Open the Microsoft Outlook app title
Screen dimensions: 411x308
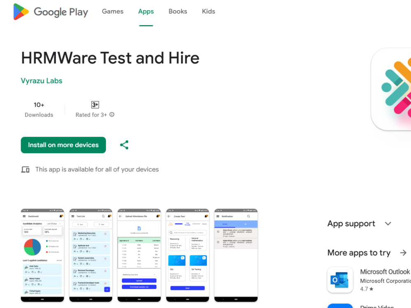[385, 271]
